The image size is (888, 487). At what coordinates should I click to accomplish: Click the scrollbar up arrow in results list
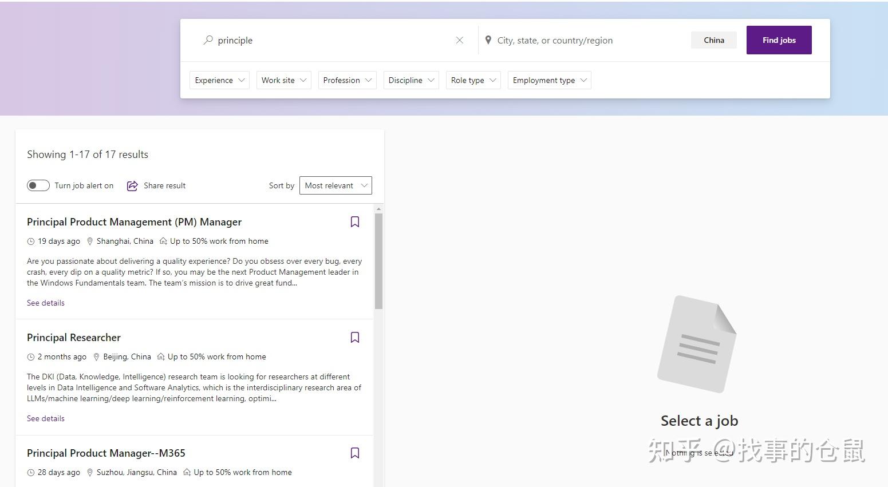pyautogui.click(x=378, y=209)
